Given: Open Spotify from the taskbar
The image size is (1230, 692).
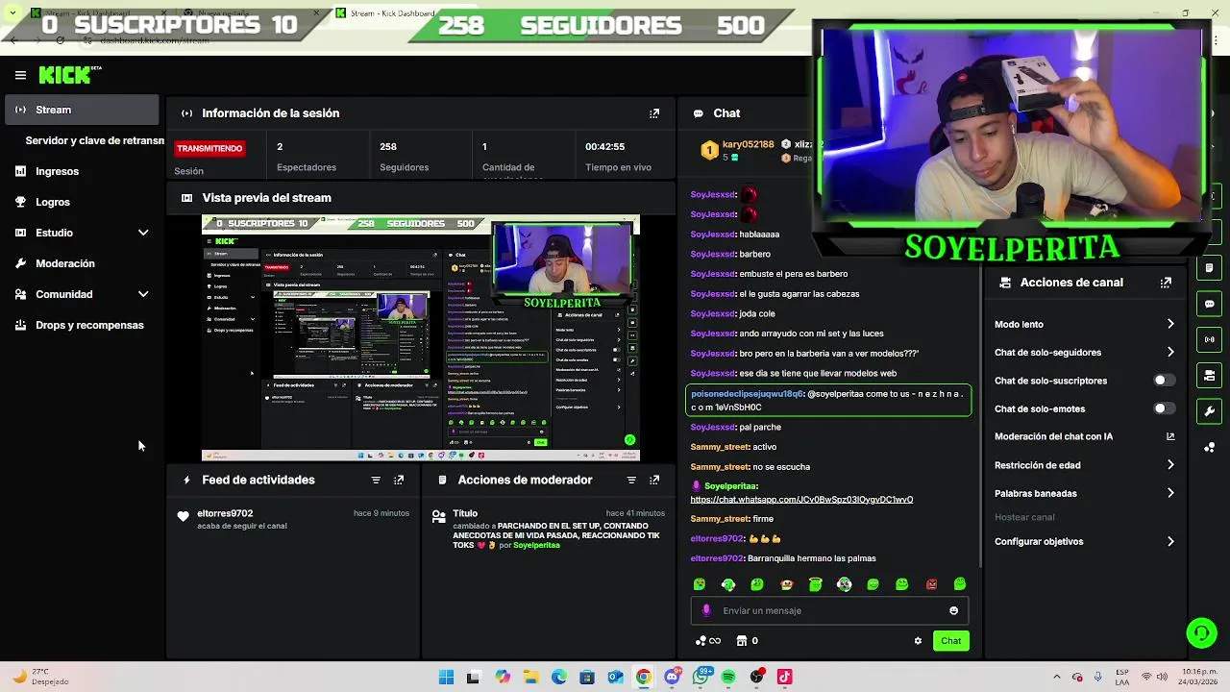Looking at the screenshot, I should pos(728,677).
